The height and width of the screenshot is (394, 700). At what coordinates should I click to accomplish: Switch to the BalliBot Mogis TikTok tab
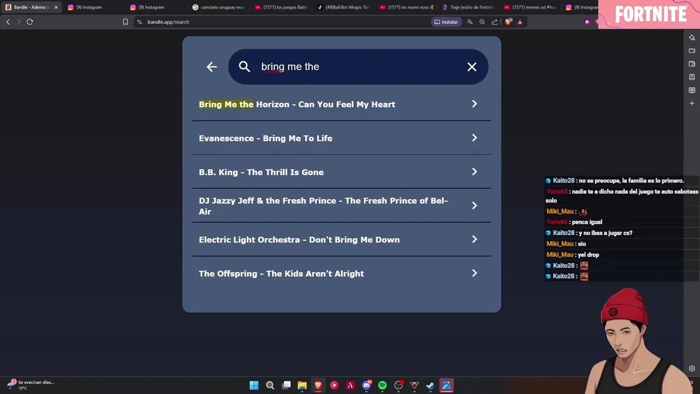pos(343,7)
